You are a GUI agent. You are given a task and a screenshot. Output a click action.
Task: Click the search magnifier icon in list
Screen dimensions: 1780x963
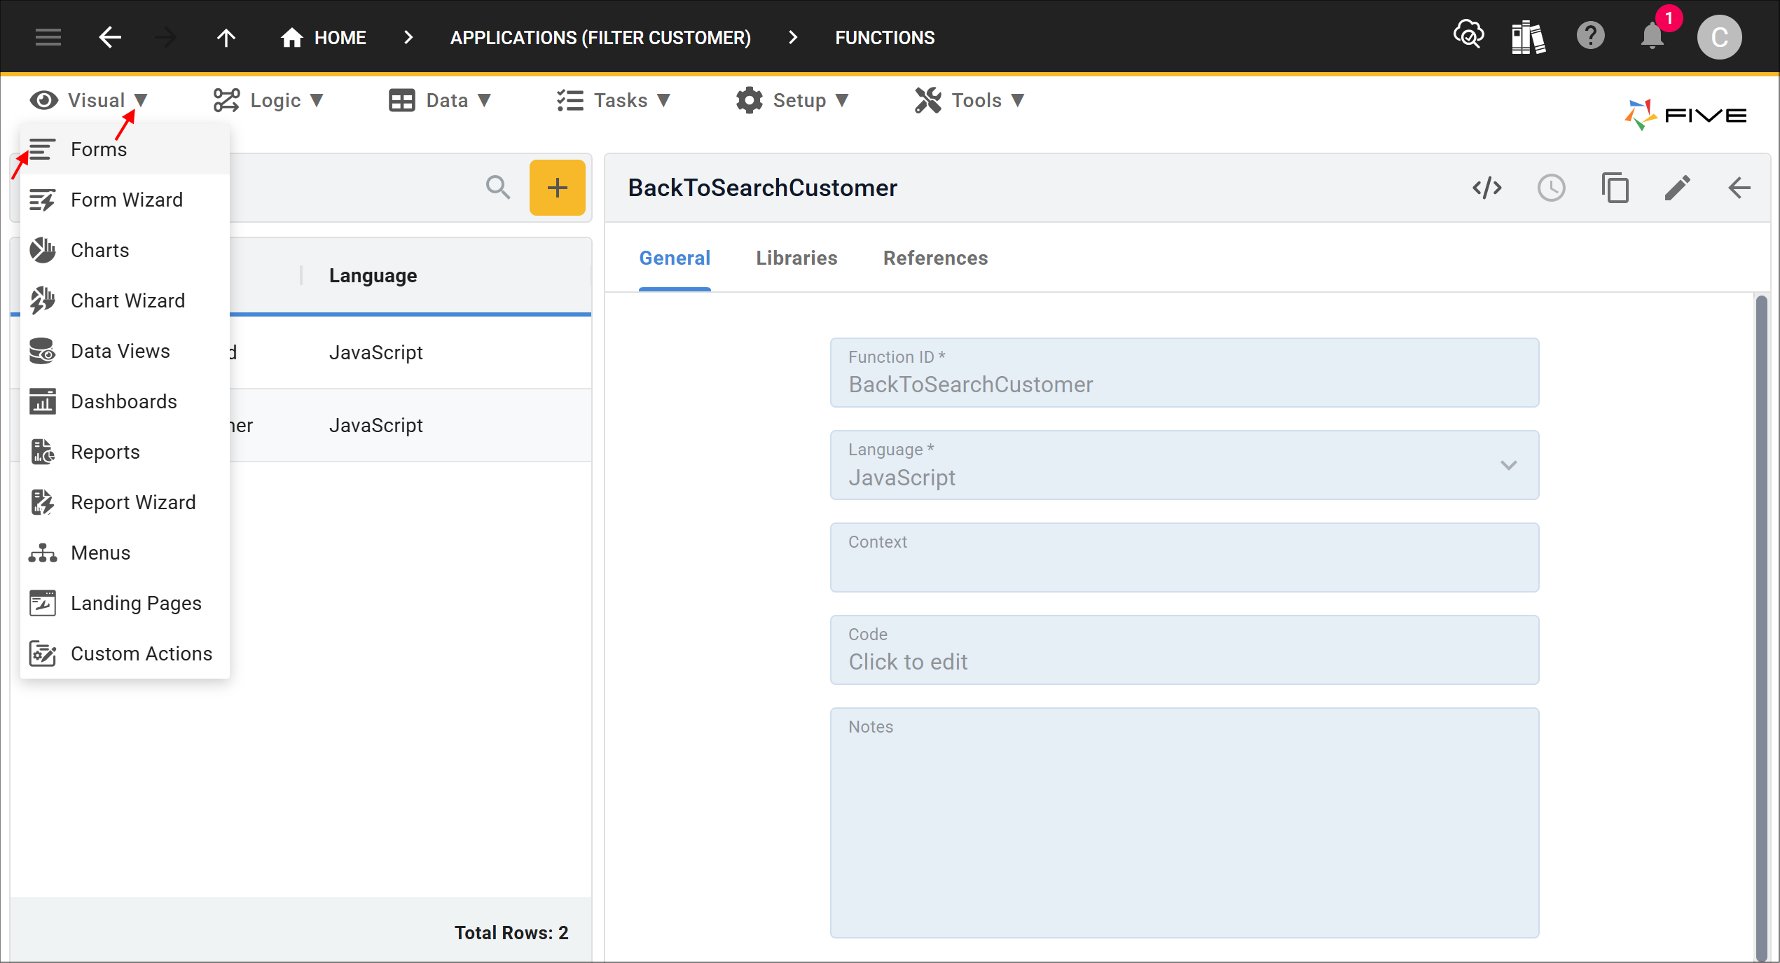click(498, 188)
